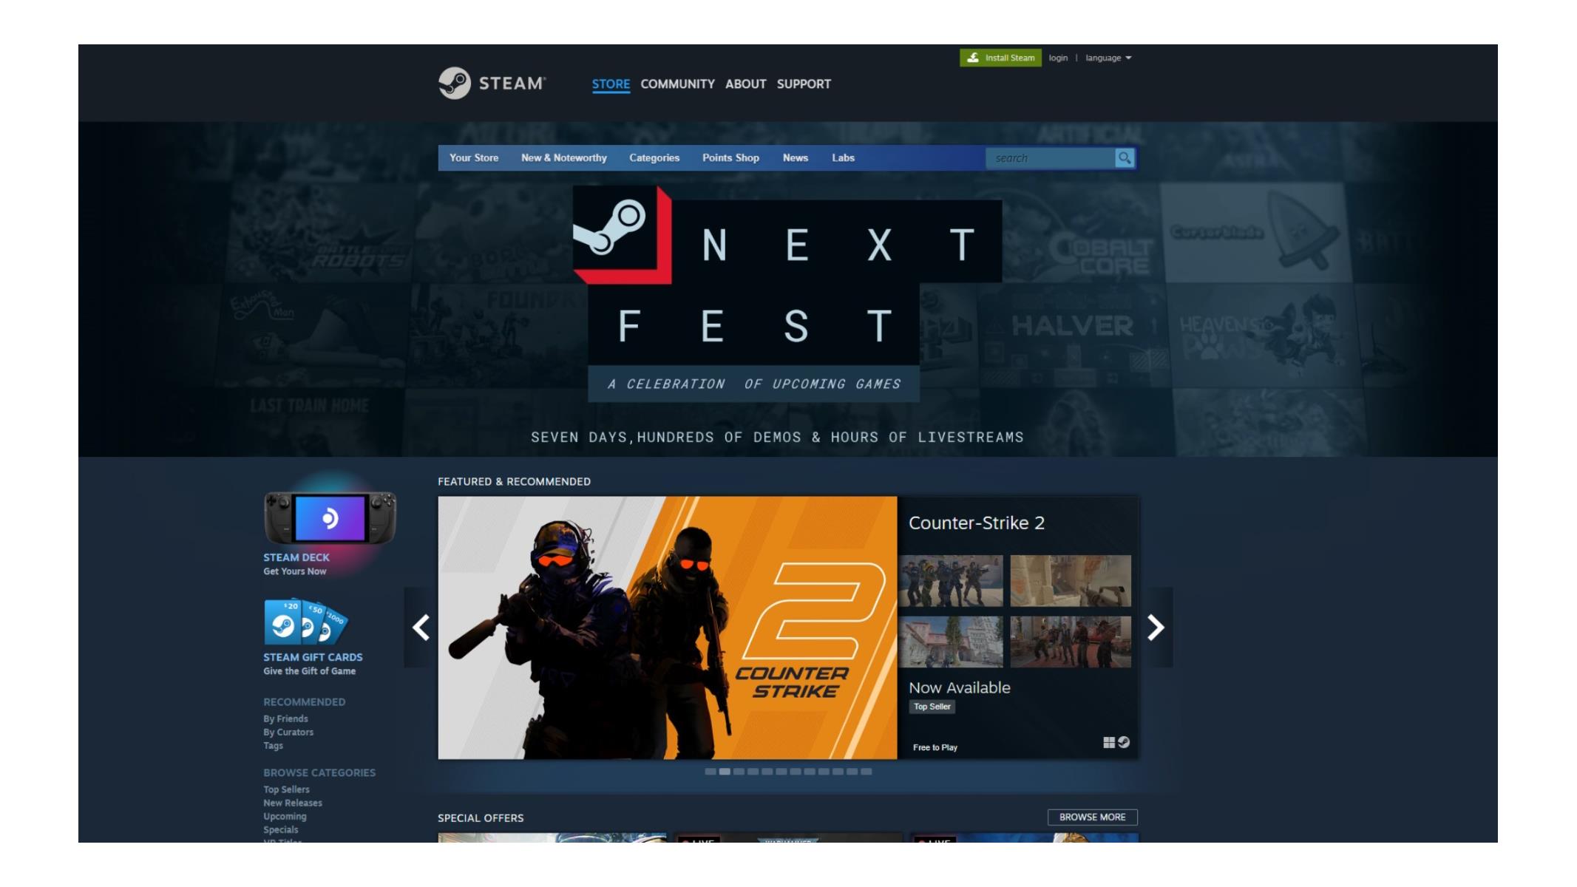This screenshot has height=887, width=1577.
Task: Click the Windows platform icon on CS2
Action: [1109, 742]
